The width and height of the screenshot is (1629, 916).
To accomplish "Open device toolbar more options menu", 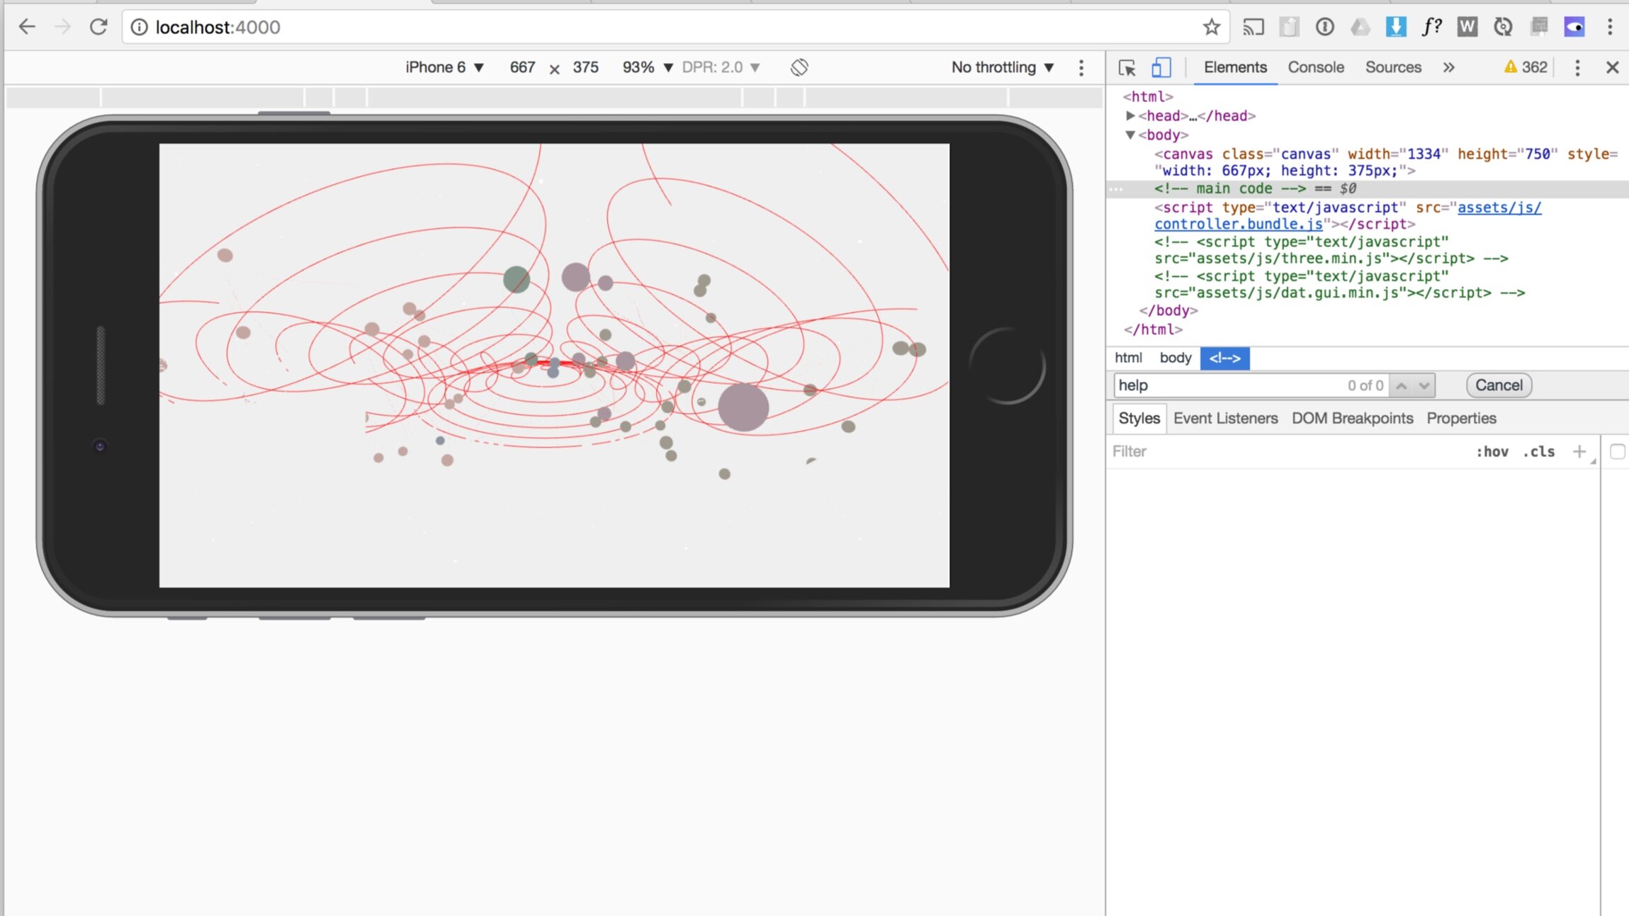I will 1081,67.
